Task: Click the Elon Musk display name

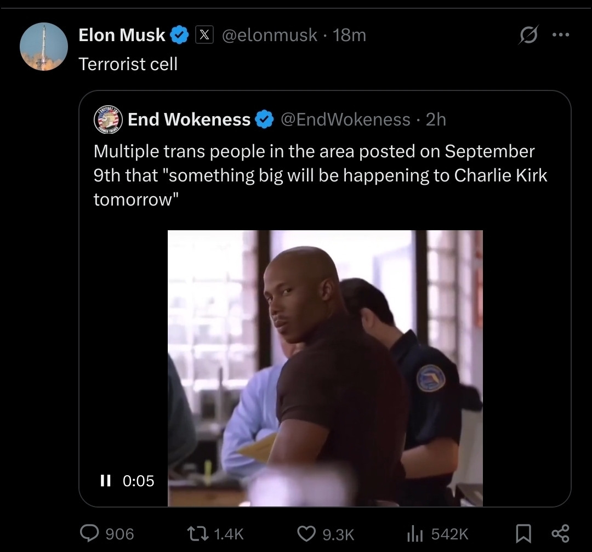Action: 122,36
